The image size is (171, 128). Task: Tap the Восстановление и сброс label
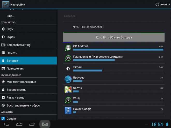[x=23, y=106]
